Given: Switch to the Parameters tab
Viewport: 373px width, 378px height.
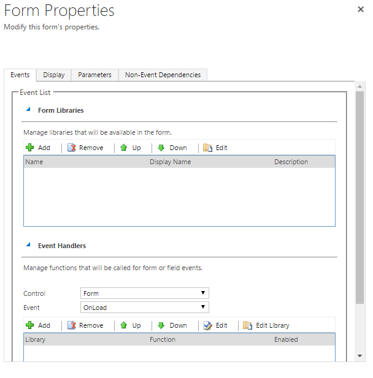Looking at the screenshot, I should [94, 75].
